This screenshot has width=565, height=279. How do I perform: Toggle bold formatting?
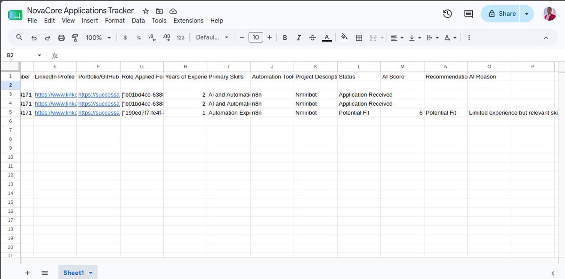tap(285, 38)
